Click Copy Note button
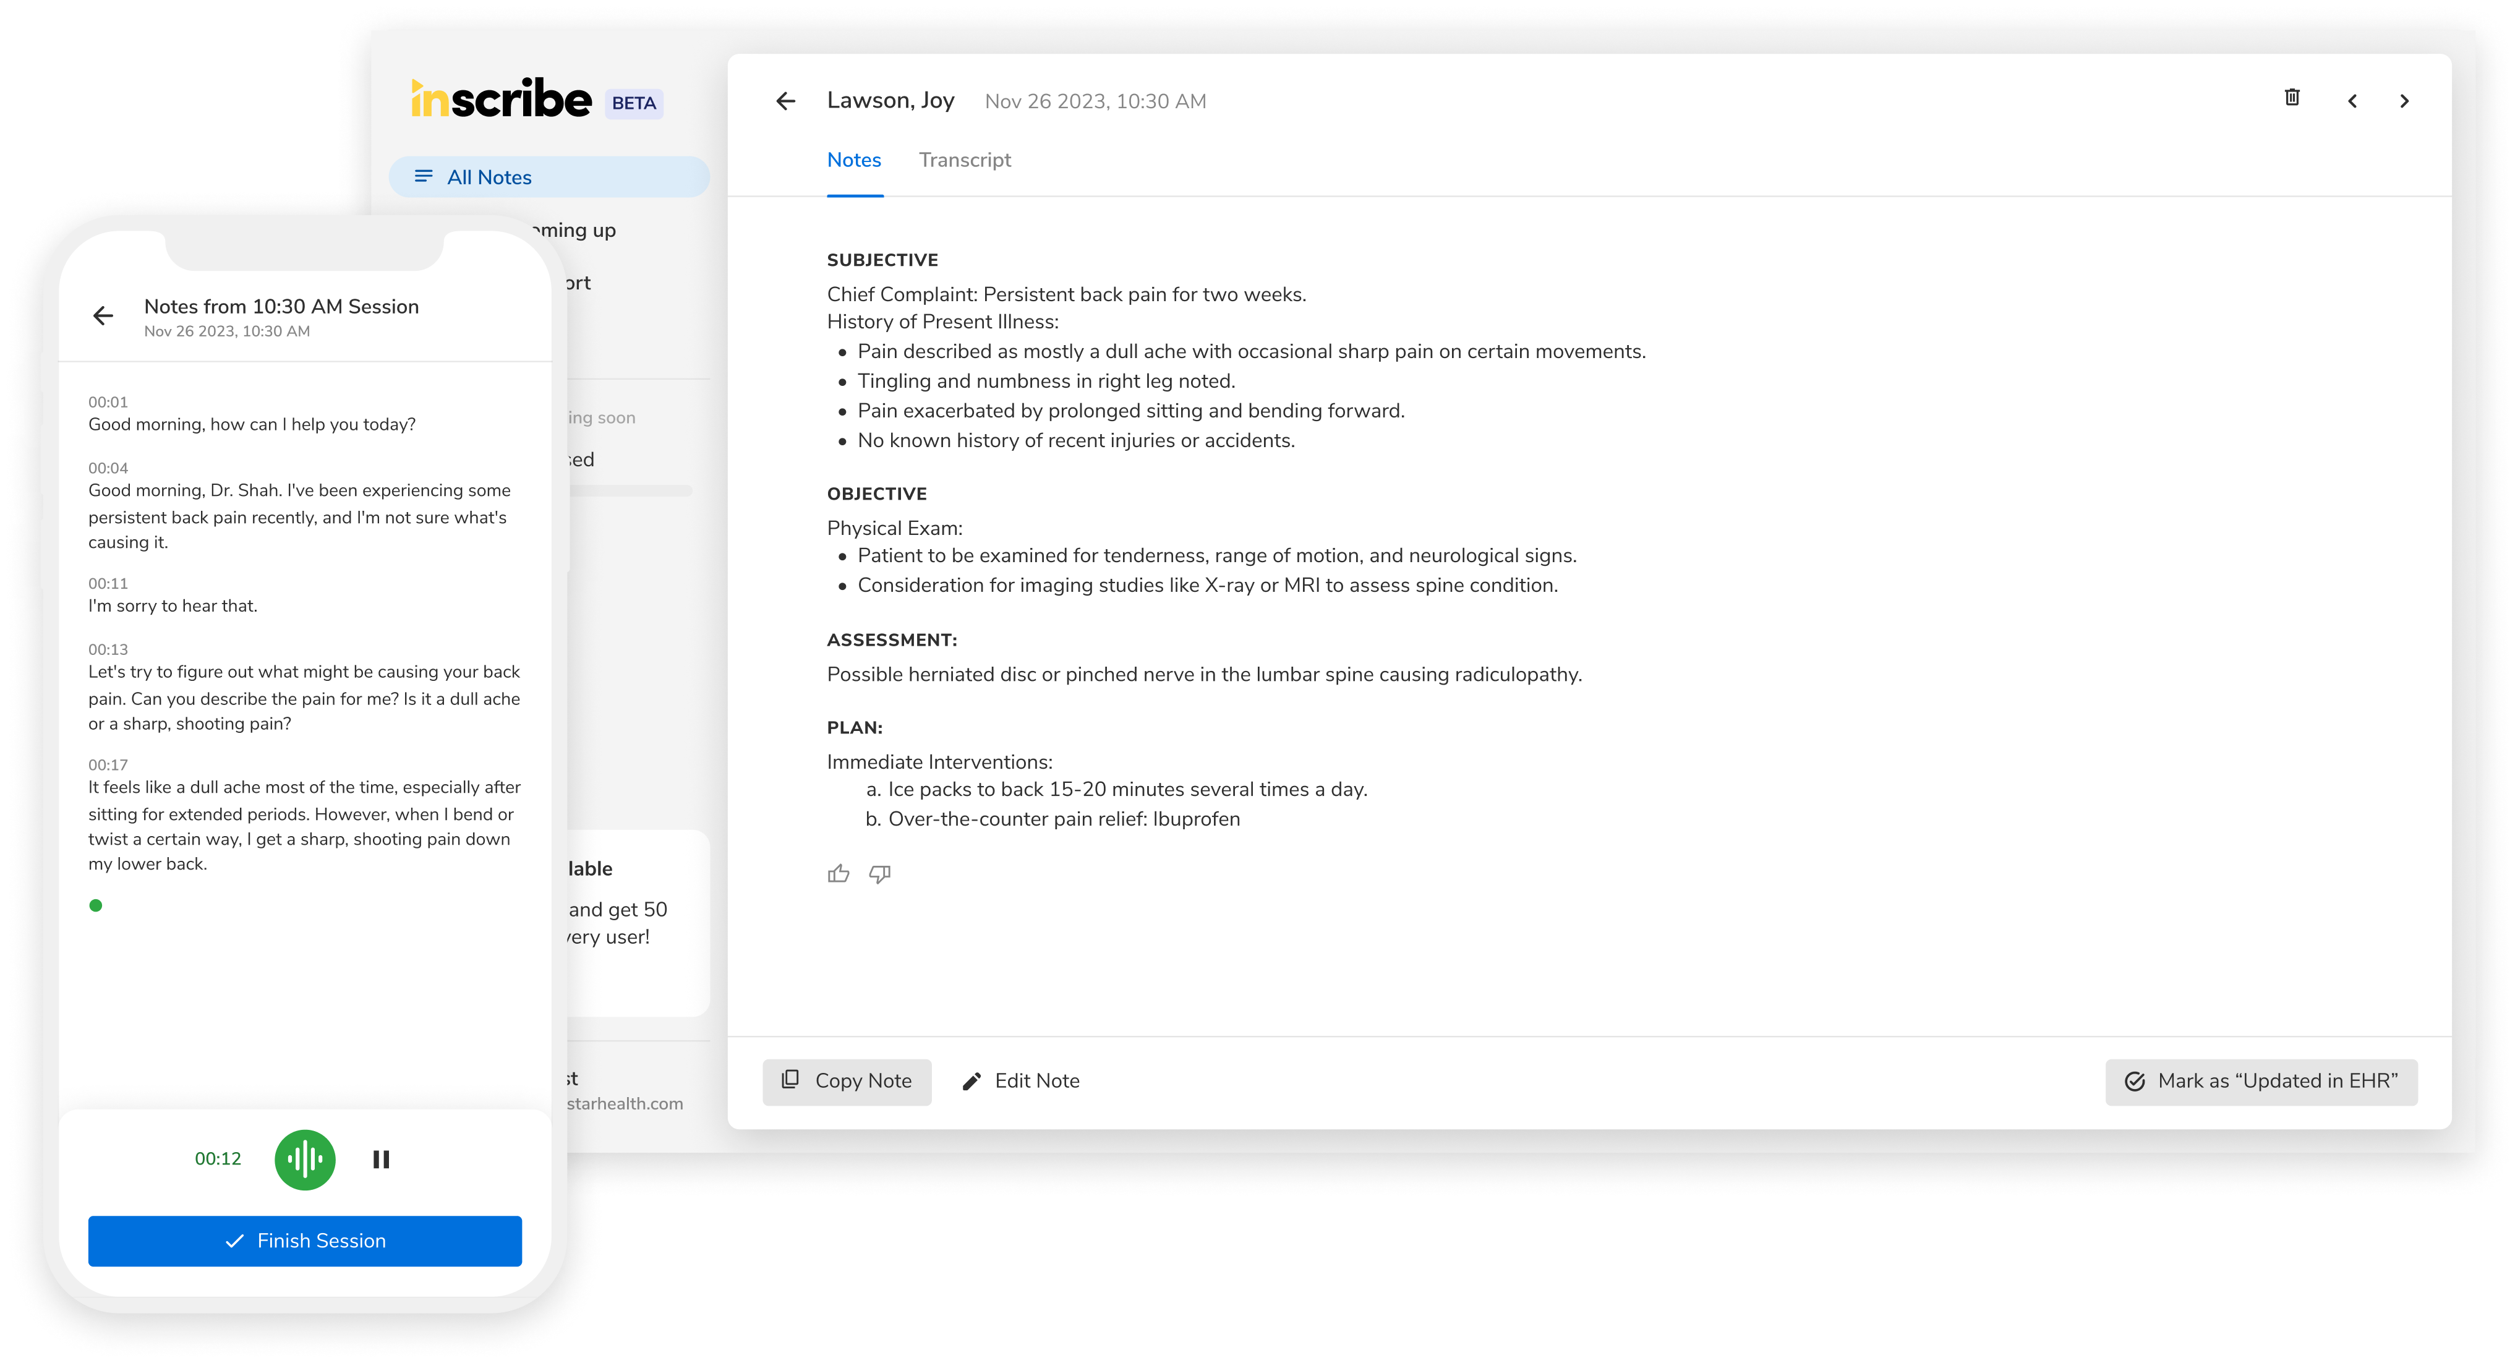This screenshot has width=2515, height=1363. coord(847,1082)
